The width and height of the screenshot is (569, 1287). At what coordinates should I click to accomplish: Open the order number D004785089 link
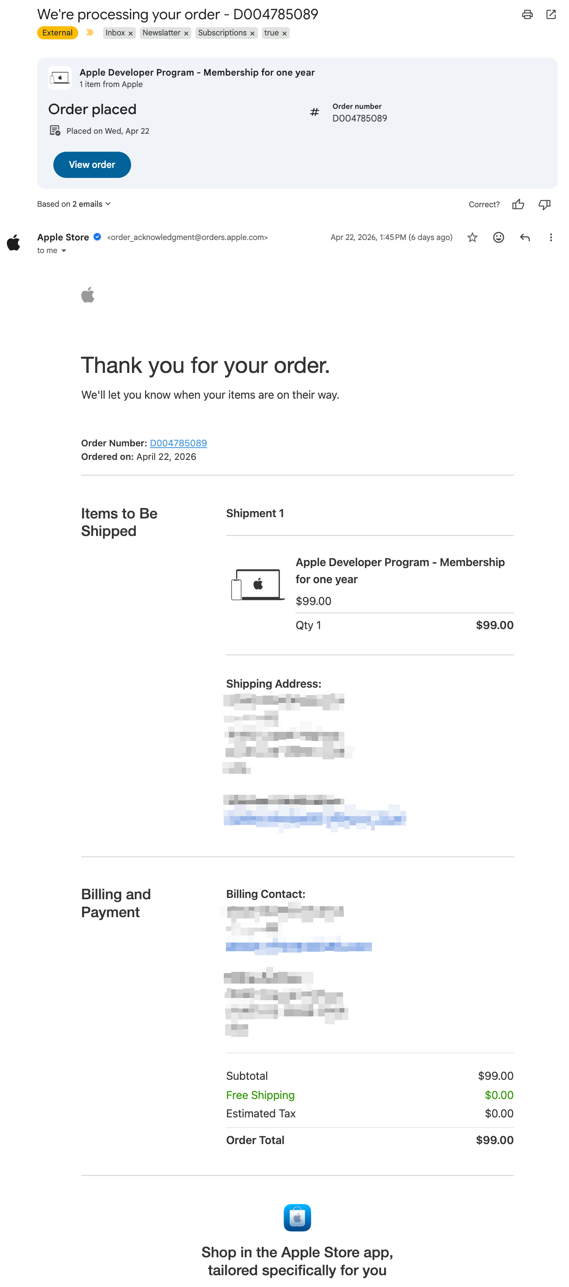(x=178, y=443)
